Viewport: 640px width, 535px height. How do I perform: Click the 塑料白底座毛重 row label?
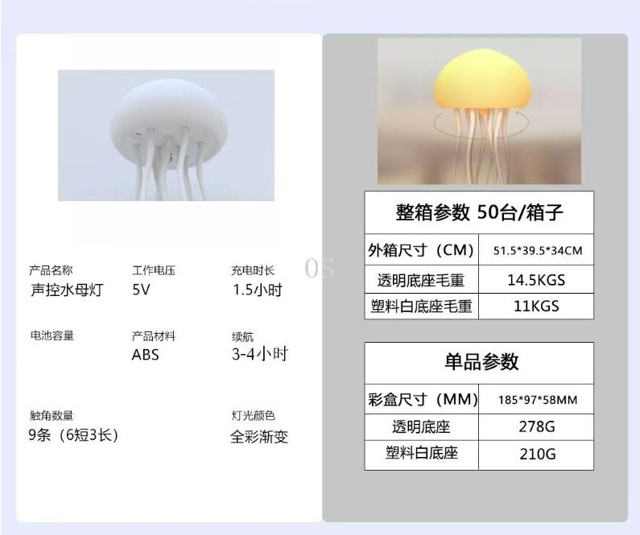tap(421, 307)
